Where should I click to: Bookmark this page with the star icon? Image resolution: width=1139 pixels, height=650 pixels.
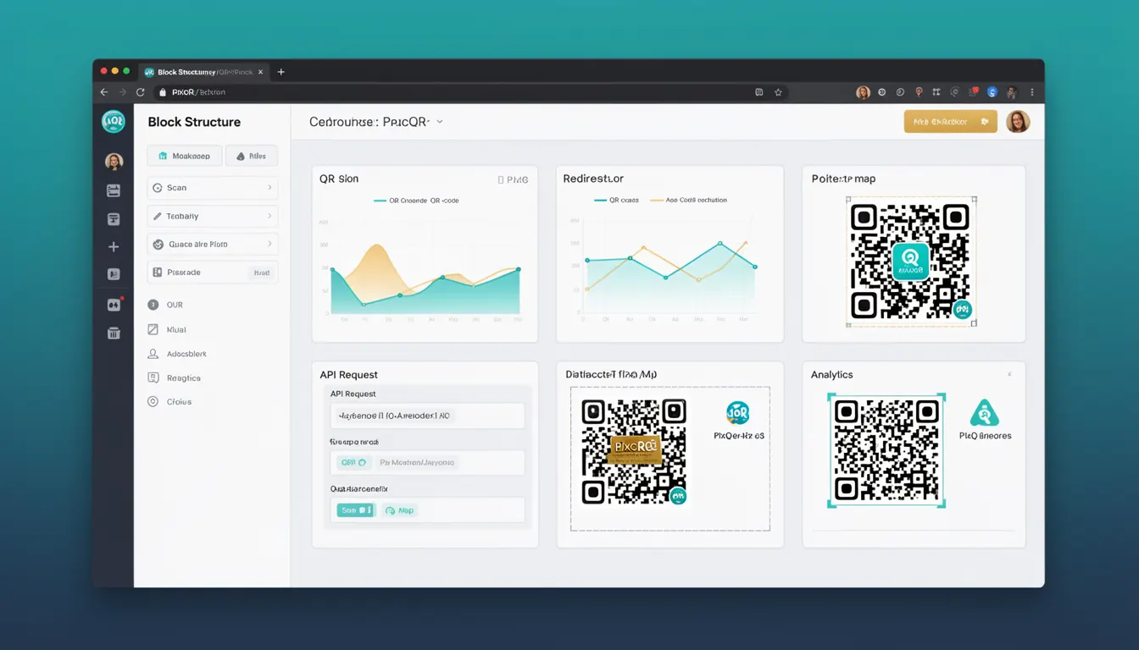pyautogui.click(x=778, y=92)
